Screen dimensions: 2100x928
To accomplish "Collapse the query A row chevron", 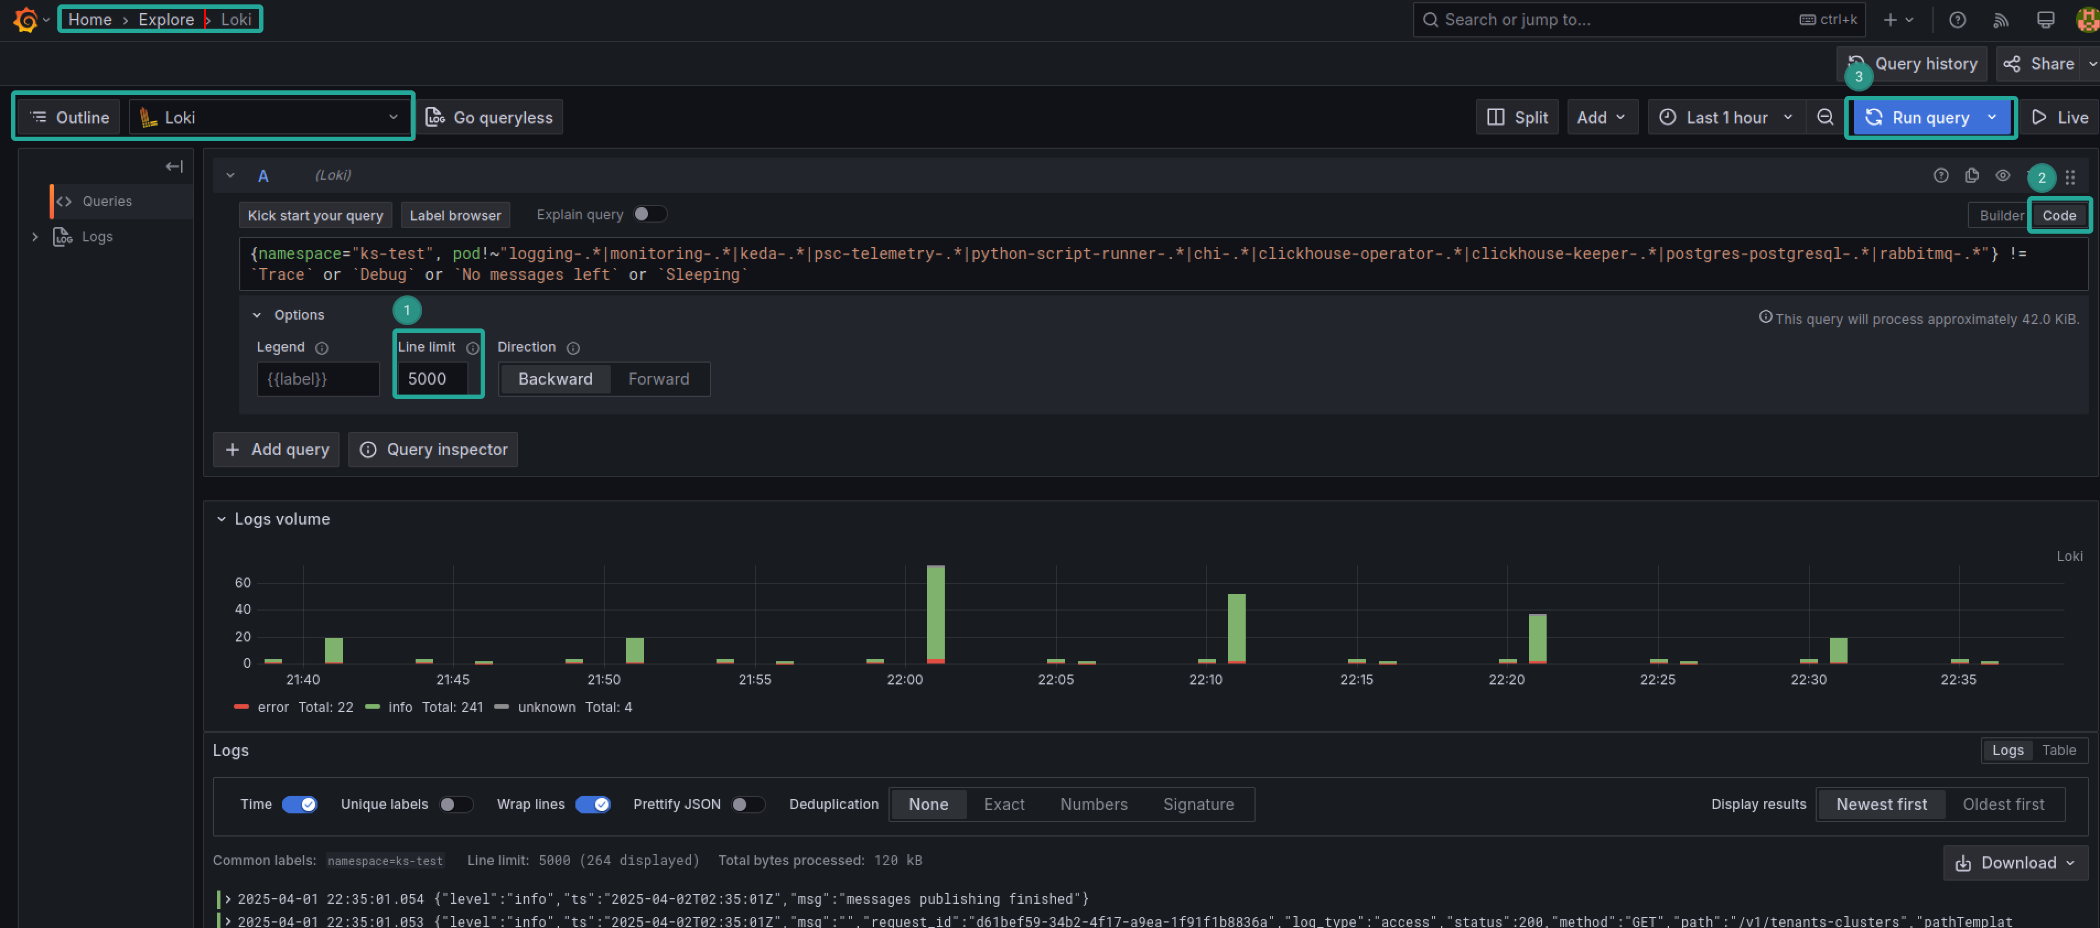I will point(231,175).
